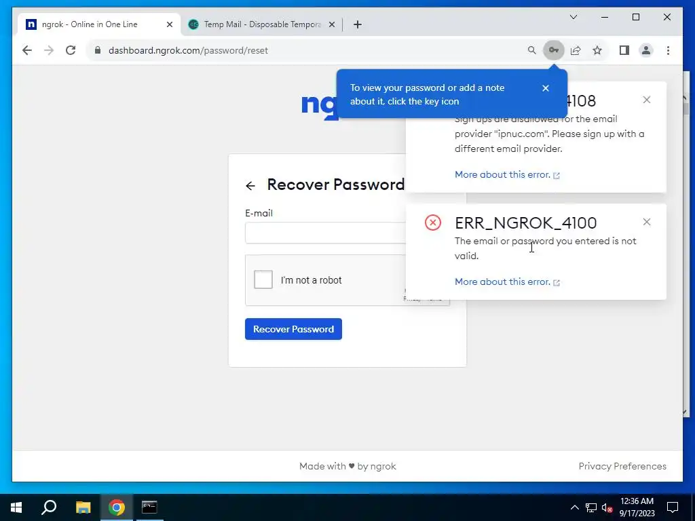Open the network status tray icon
The image size is (695, 521).
(591, 507)
